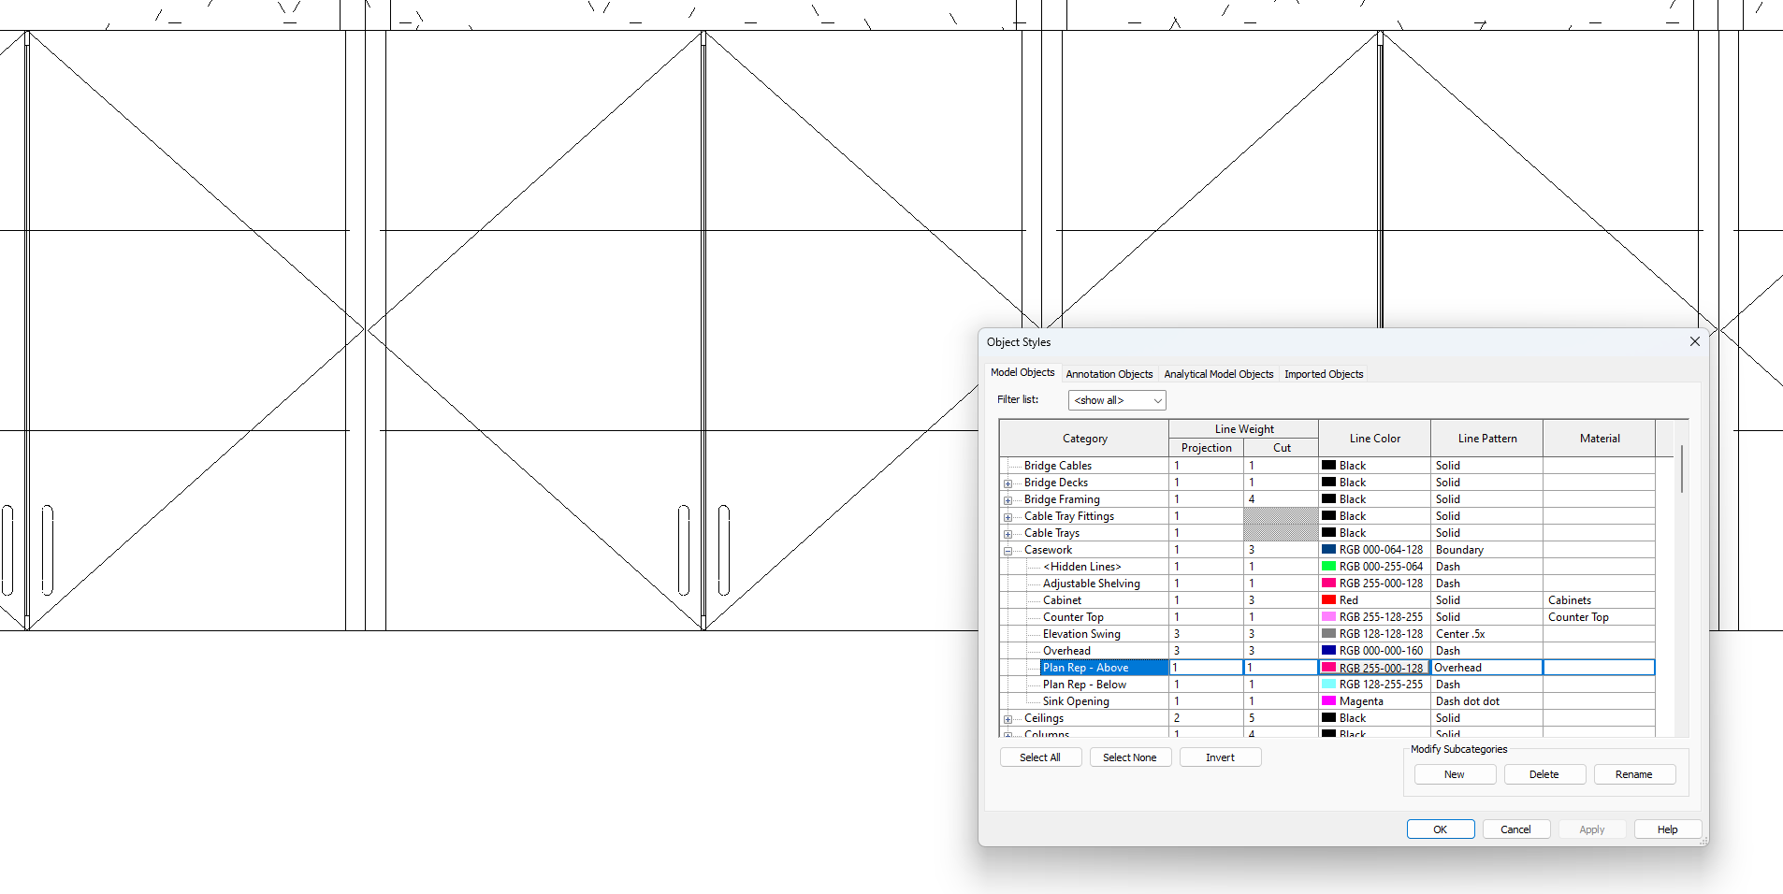Image resolution: width=1783 pixels, height=894 pixels.
Task: Expand the Cable Tray Fittings category
Action: tap(1008, 516)
